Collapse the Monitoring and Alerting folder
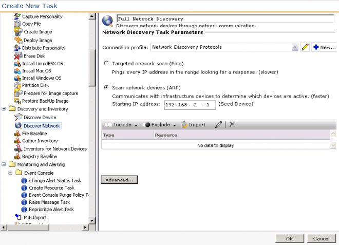Viewport: 339px width, 245px height. [4, 164]
